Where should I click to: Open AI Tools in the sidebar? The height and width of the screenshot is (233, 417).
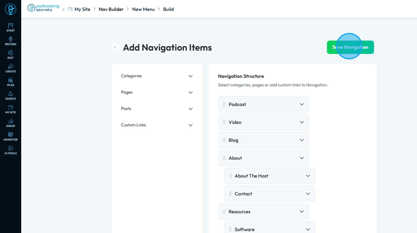click(10, 150)
